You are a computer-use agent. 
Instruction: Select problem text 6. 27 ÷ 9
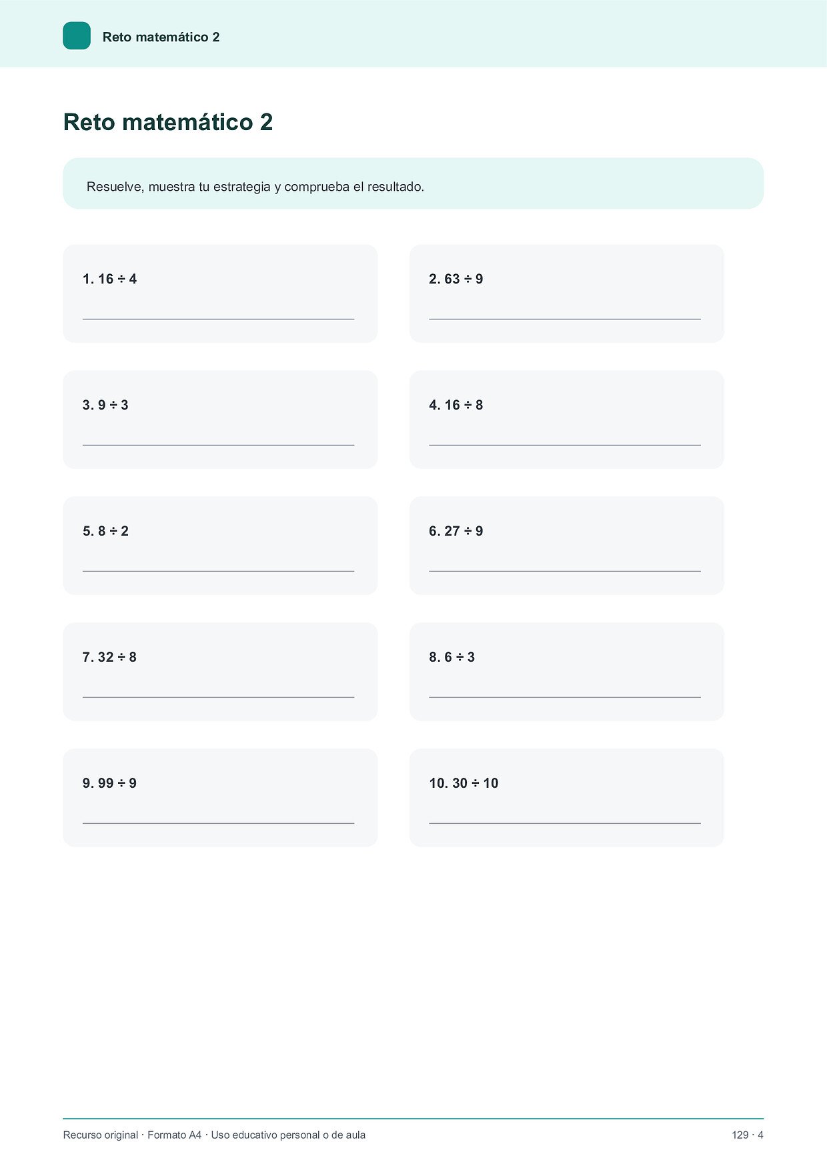456,531
